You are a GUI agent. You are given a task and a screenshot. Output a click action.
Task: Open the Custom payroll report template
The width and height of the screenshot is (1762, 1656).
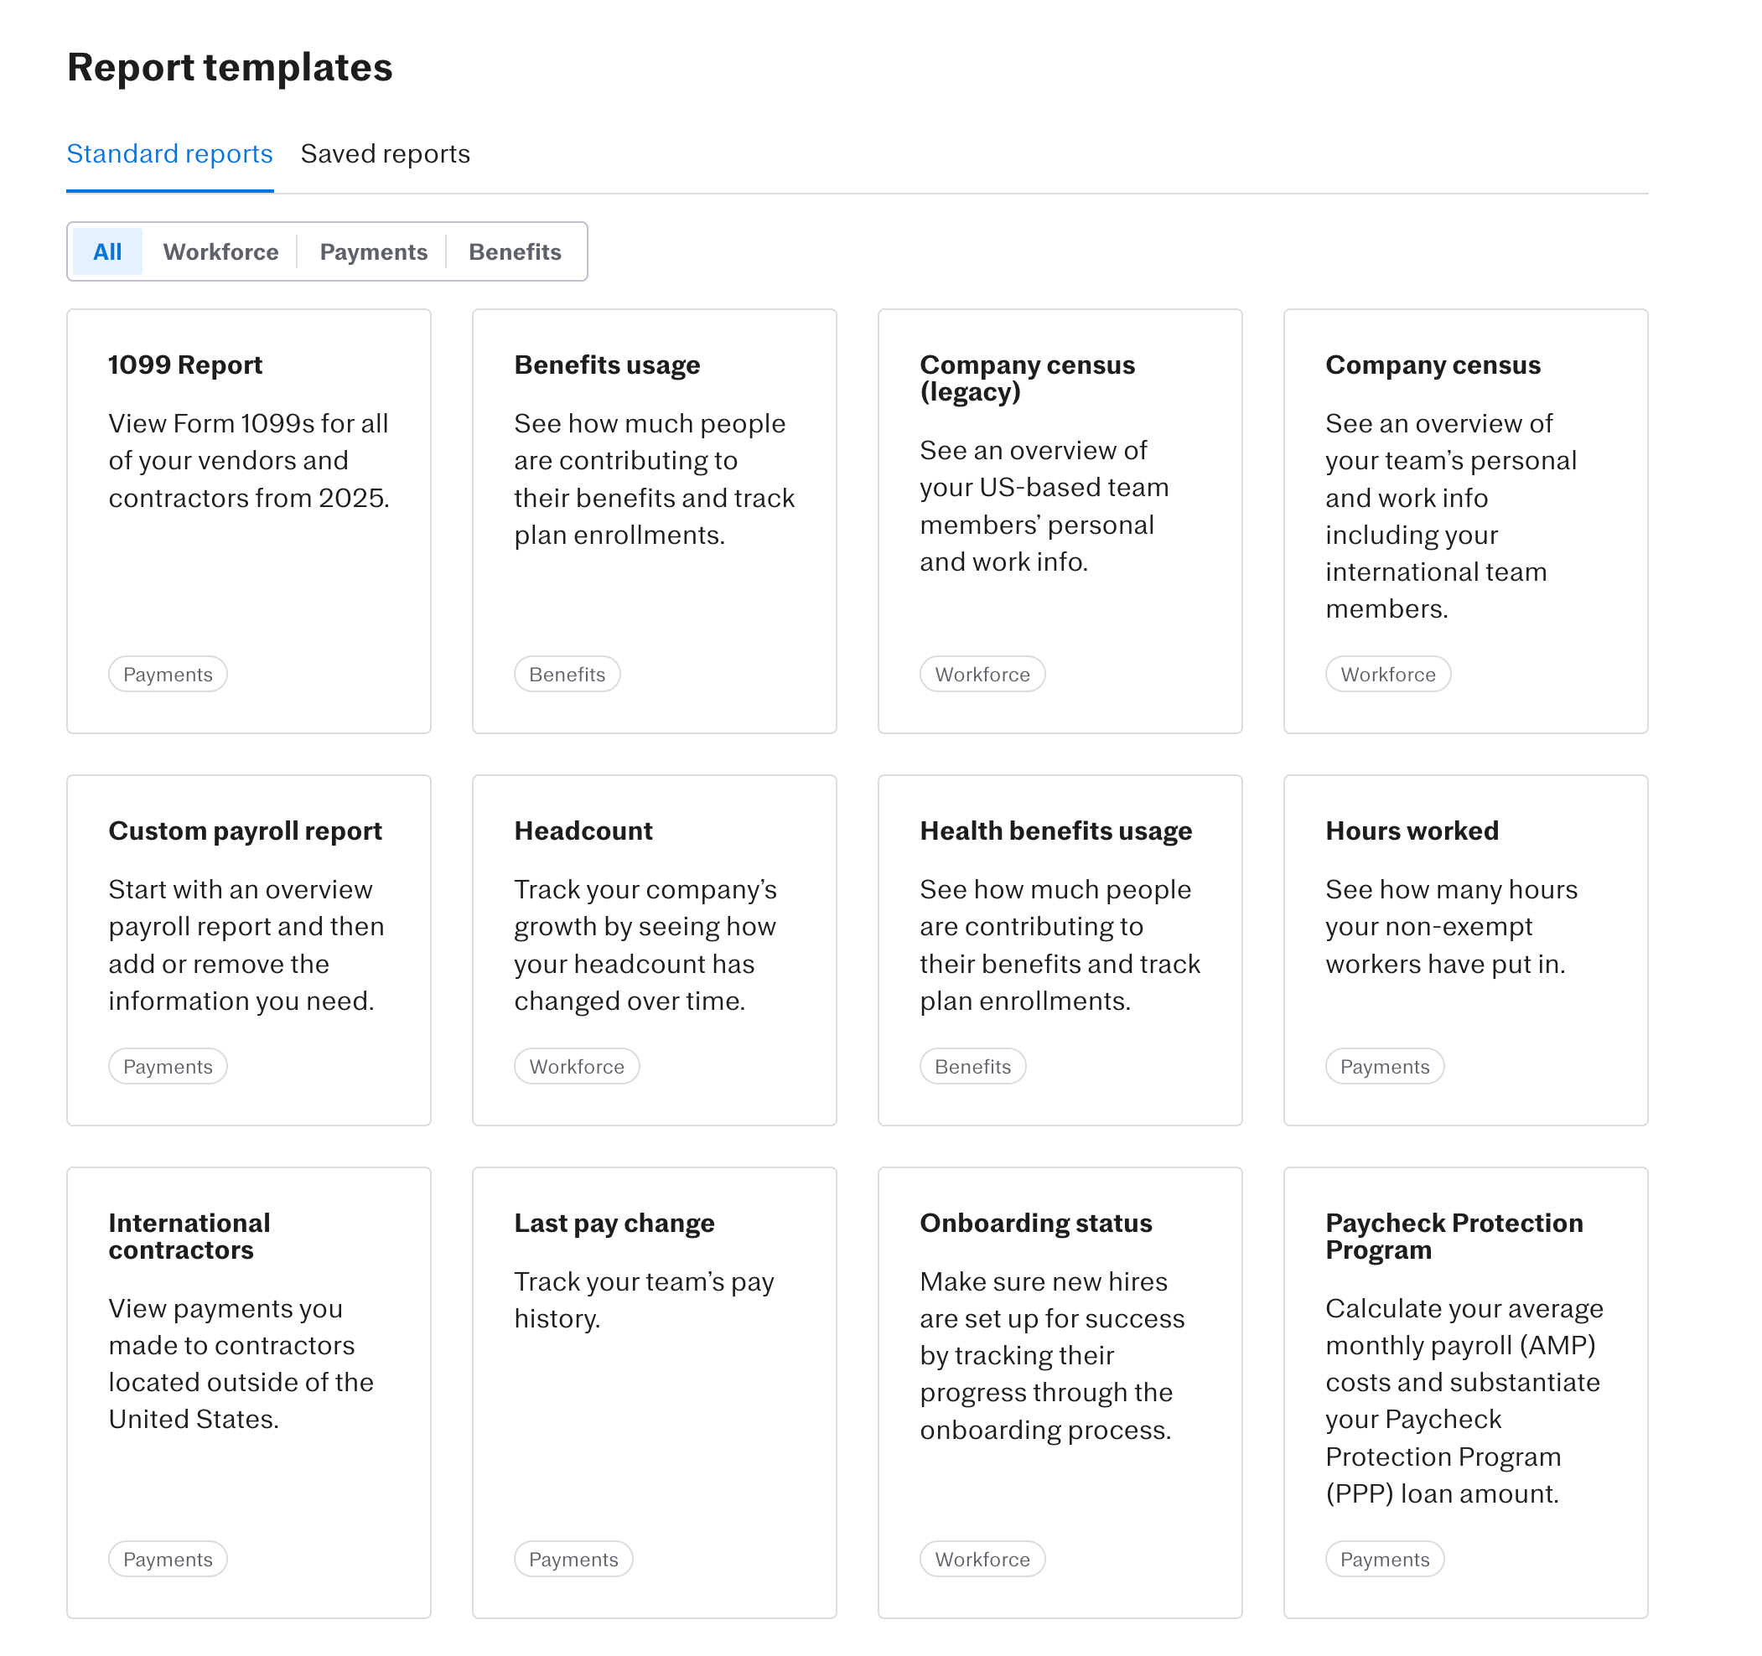[245, 831]
